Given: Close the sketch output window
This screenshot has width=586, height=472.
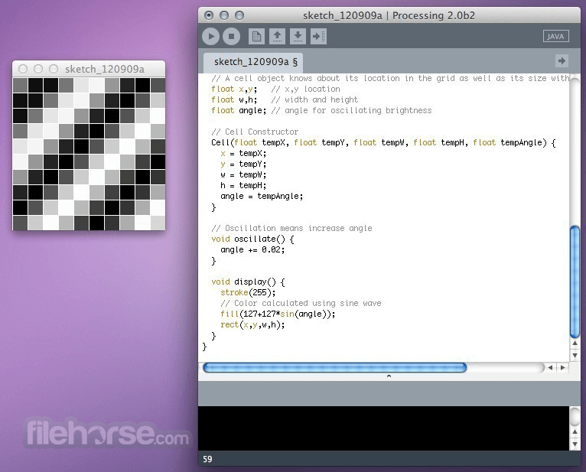Looking at the screenshot, I should [23, 69].
